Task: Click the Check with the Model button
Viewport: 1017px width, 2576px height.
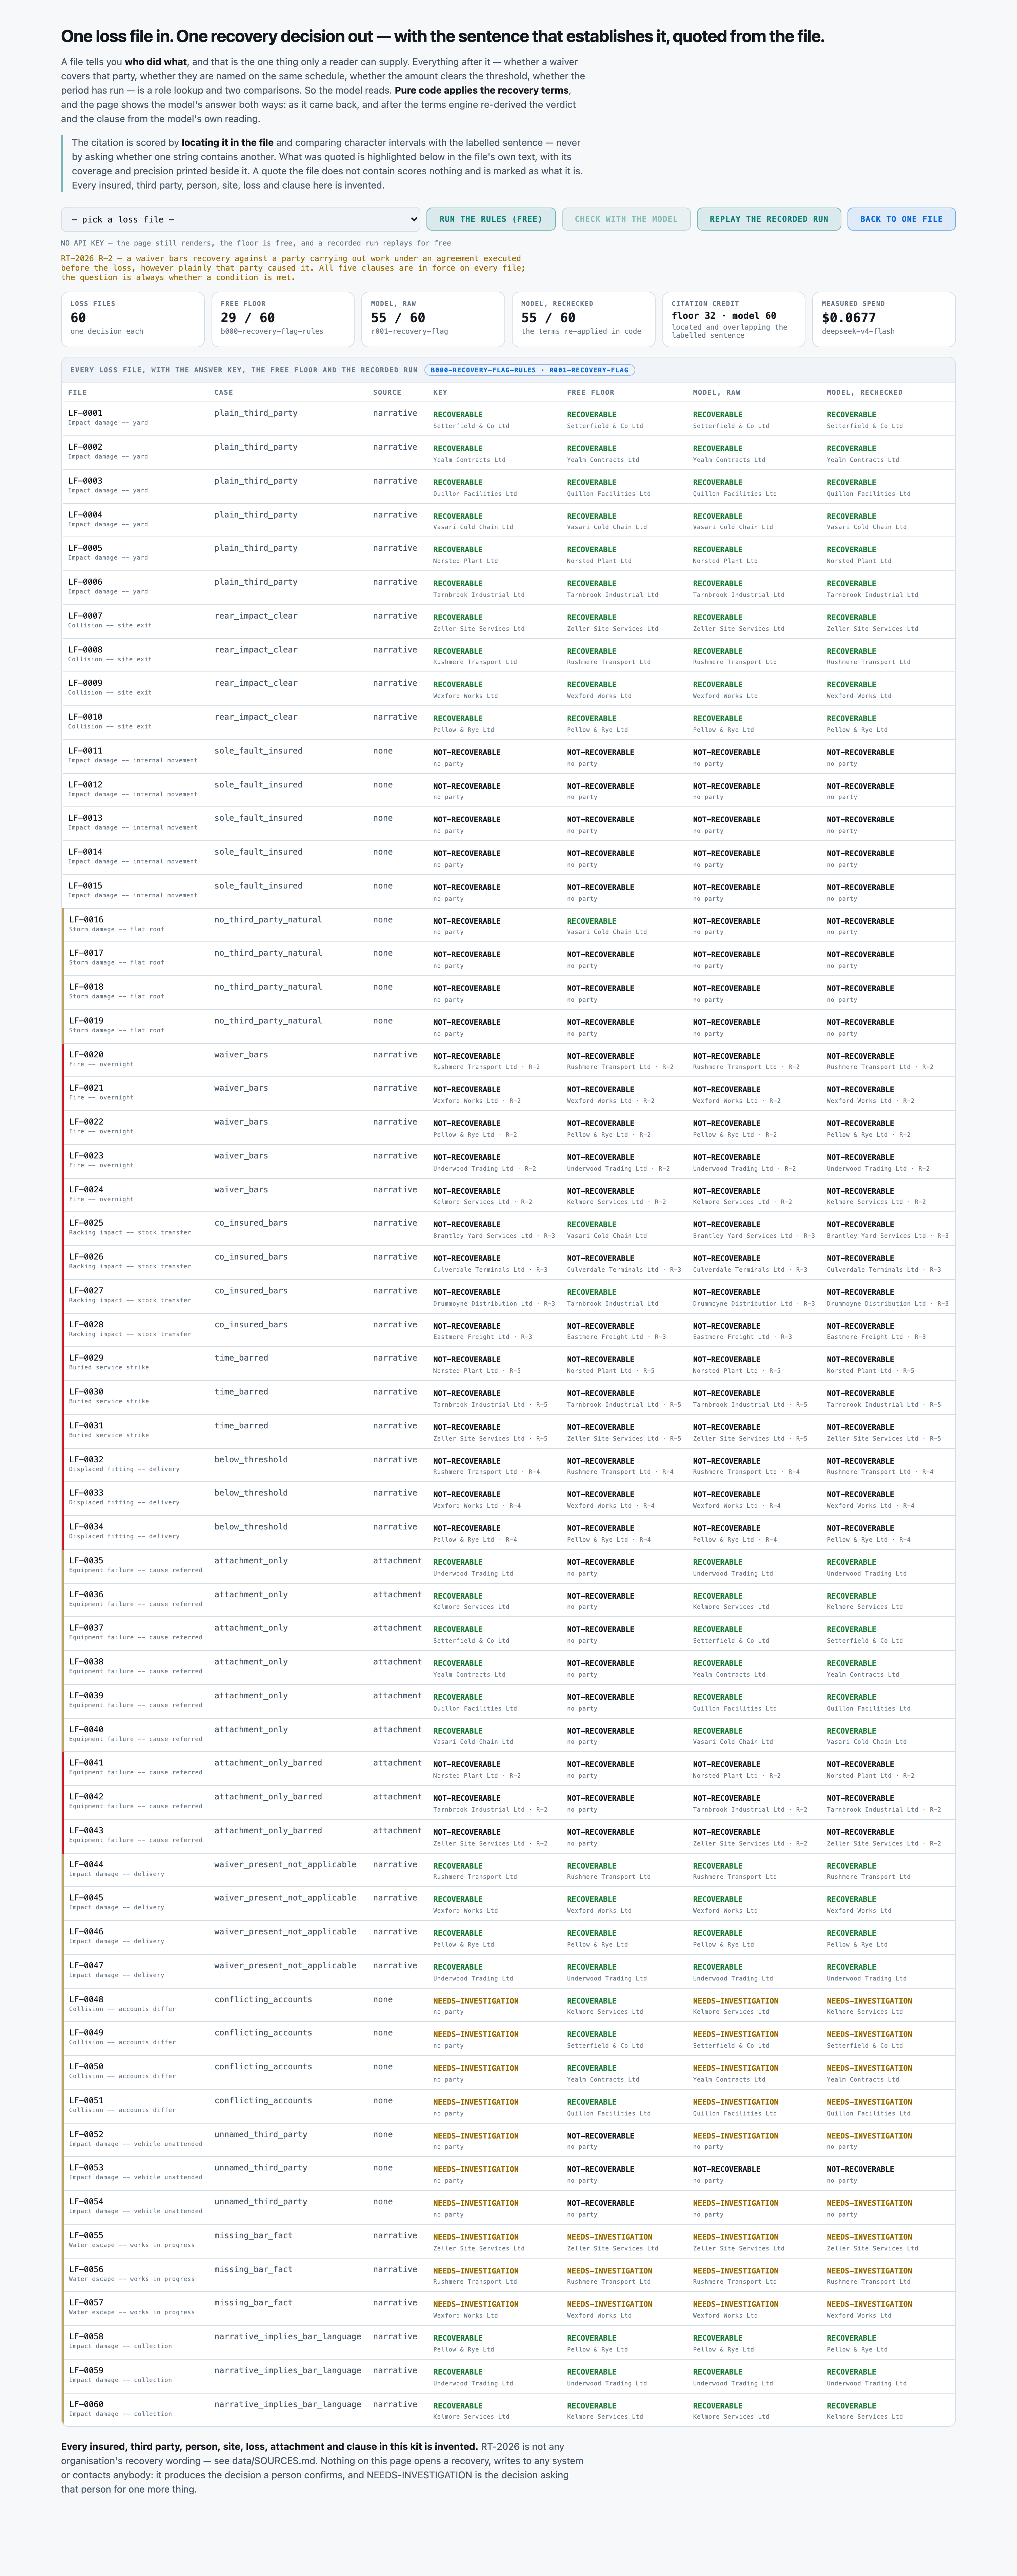Action: (626, 219)
